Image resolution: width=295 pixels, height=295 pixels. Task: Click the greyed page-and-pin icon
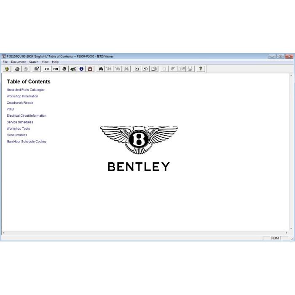click(x=182, y=69)
